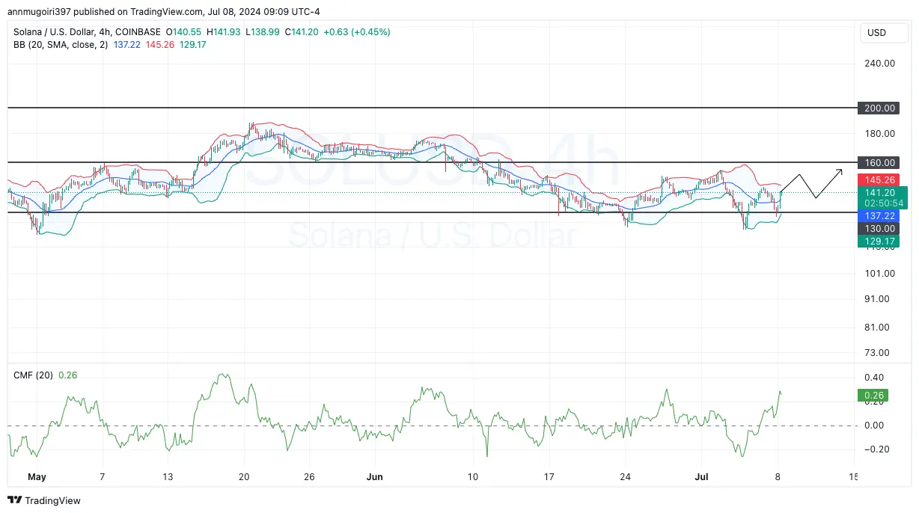Click the 200.00 horizontal line price label

[x=879, y=108]
